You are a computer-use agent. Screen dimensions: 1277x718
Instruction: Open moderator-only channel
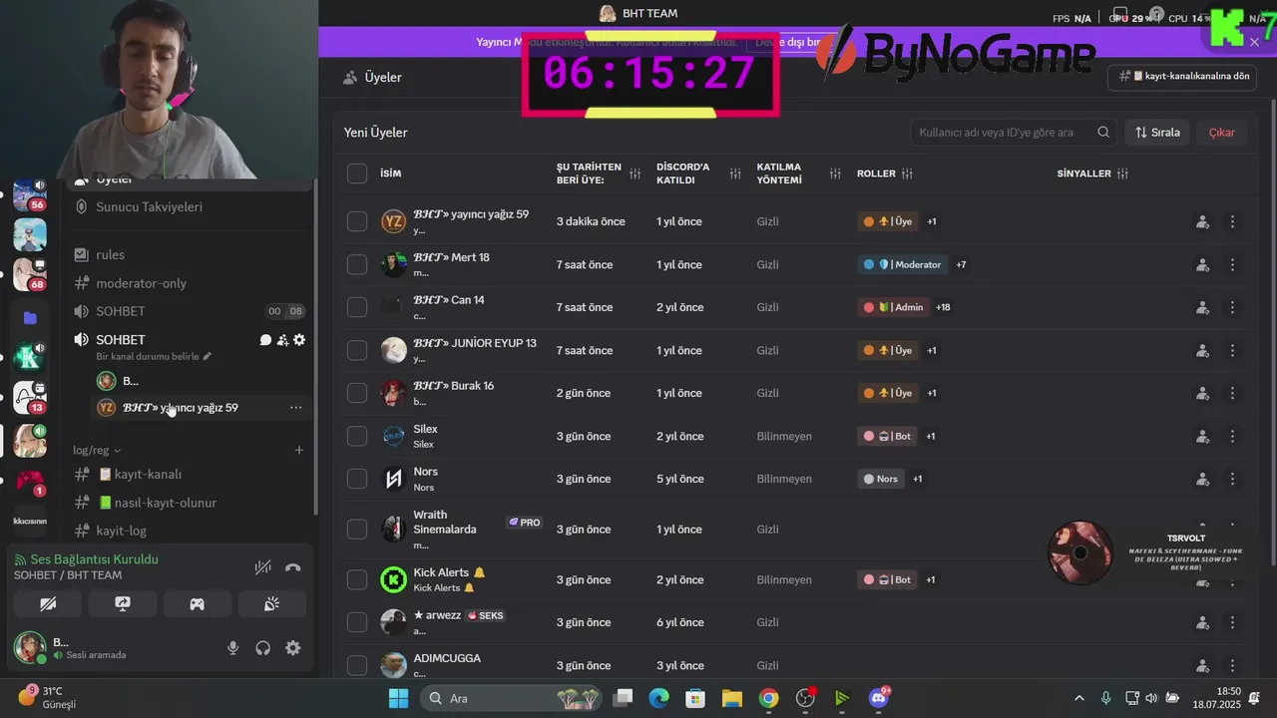[x=190, y=283]
